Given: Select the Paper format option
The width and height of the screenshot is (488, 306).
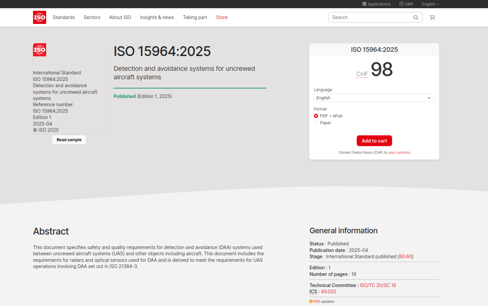Looking at the screenshot, I should (316, 122).
